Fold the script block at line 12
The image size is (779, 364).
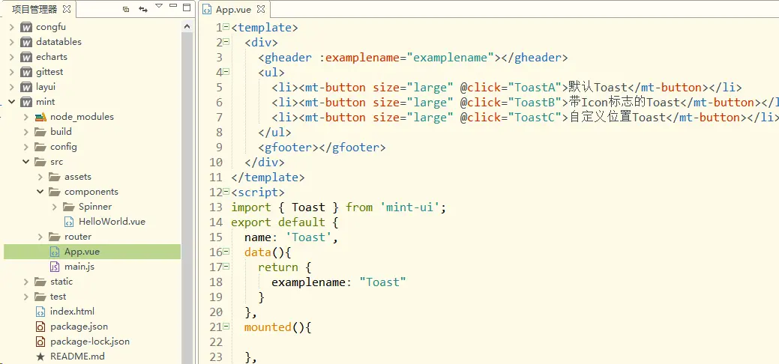226,192
